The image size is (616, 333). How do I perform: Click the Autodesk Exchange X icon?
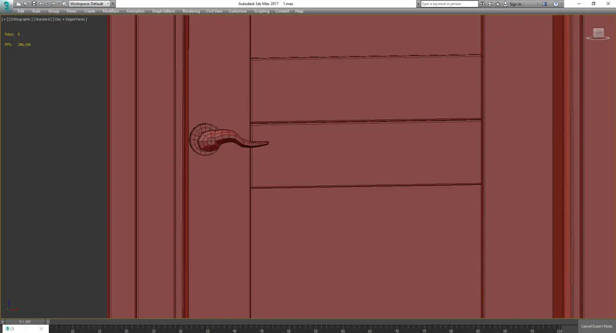click(x=545, y=4)
